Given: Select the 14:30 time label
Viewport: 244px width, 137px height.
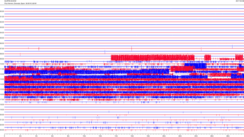Looking at the screenshot, I should pyautogui.click(x=2, y=84).
